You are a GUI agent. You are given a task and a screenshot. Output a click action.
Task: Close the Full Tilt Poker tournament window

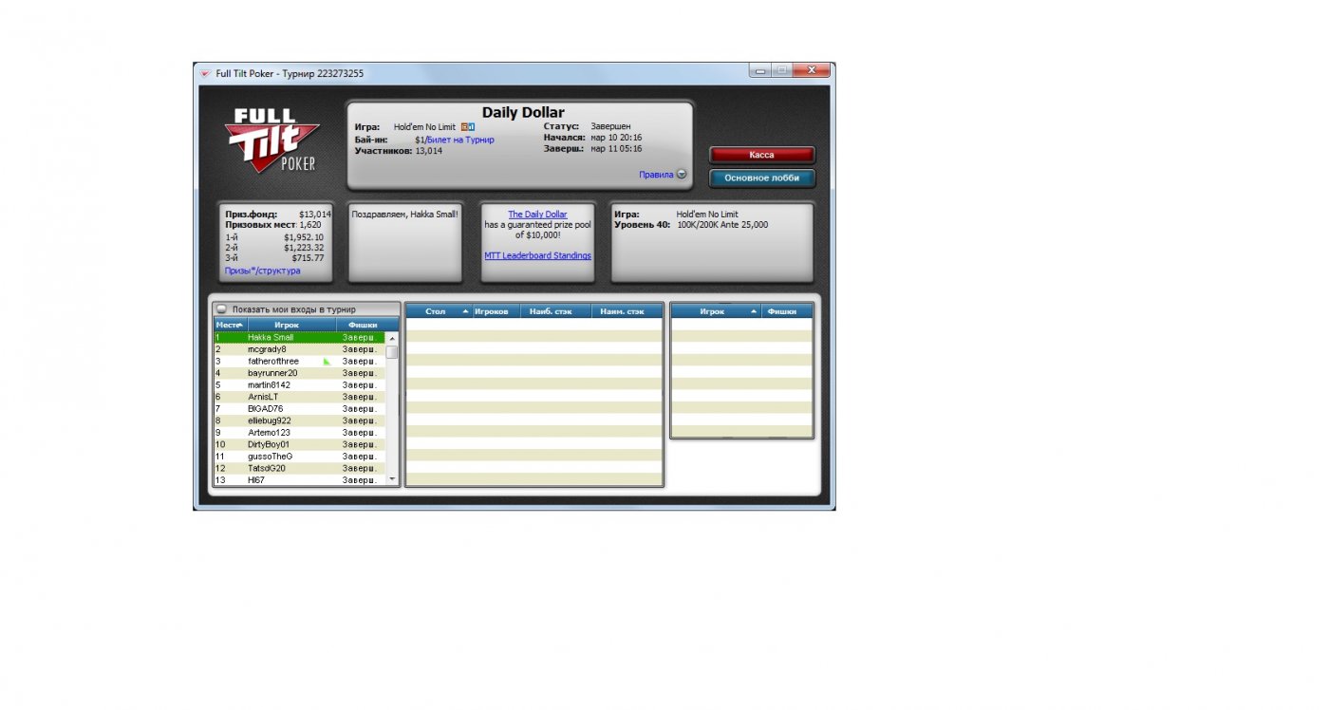click(812, 70)
